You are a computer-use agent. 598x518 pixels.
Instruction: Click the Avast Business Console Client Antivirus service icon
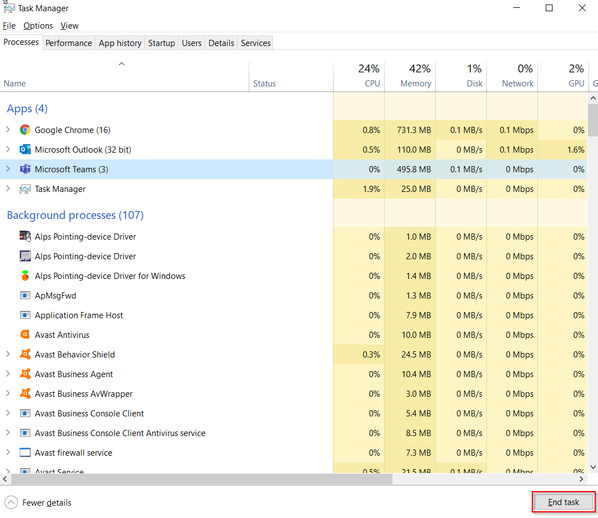tap(25, 433)
